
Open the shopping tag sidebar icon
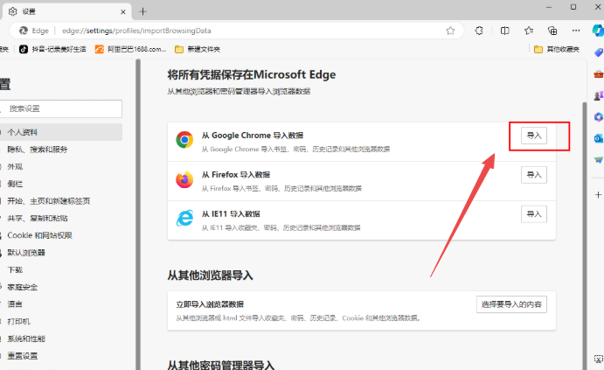[x=599, y=52]
